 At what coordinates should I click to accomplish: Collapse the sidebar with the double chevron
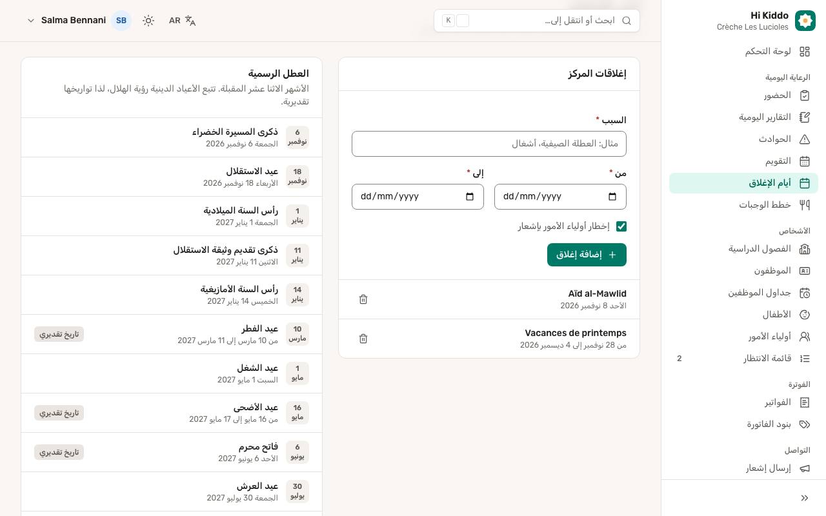(805, 498)
